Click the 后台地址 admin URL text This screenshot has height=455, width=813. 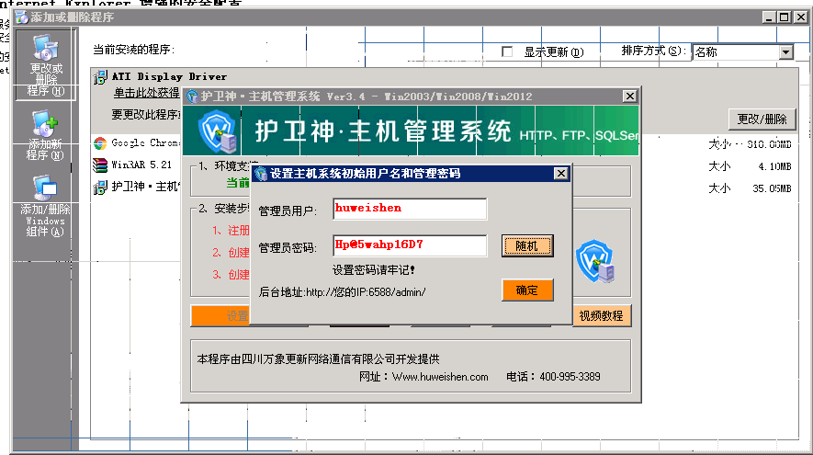click(343, 292)
